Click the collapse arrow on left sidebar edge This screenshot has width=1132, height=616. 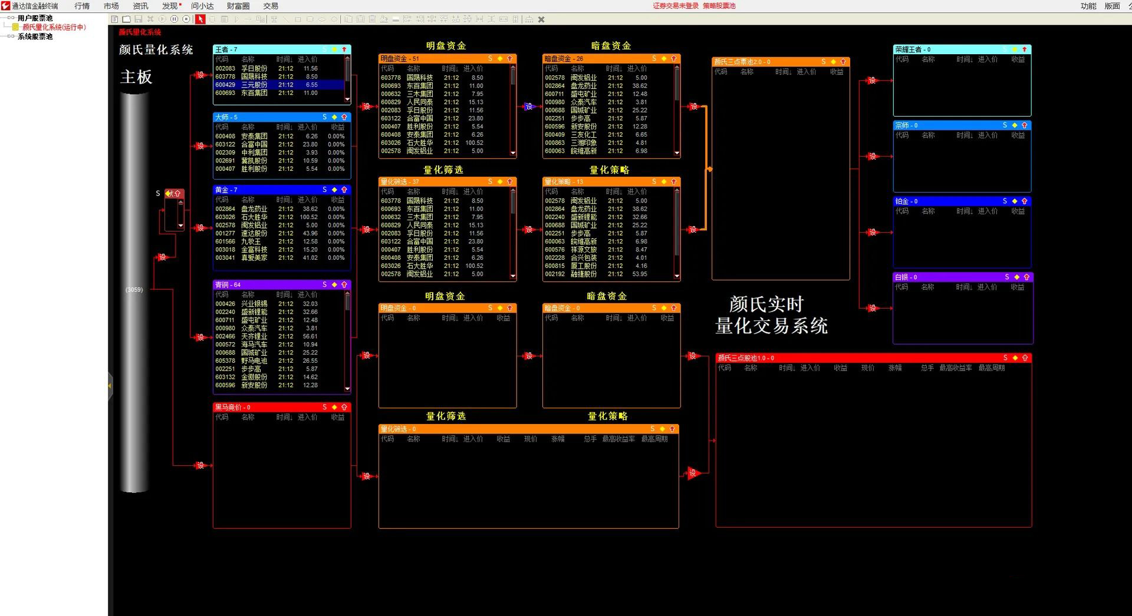110,386
